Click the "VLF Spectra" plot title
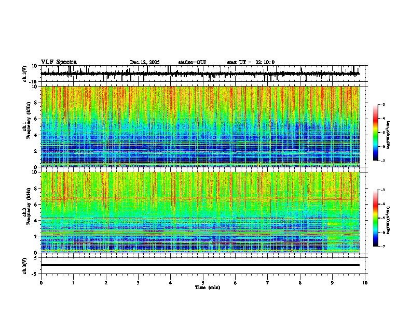Image resolution: width=411 pixels, height=317 pixels. (x=59, y=62)
